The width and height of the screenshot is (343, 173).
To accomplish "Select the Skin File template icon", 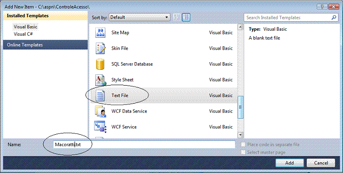I will 100,49.
